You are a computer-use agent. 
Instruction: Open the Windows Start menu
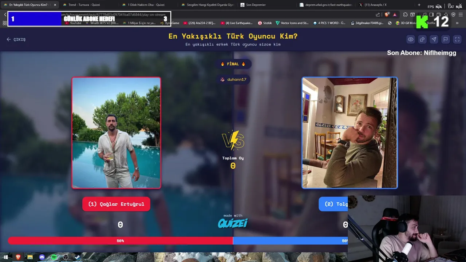coord(6,257)
